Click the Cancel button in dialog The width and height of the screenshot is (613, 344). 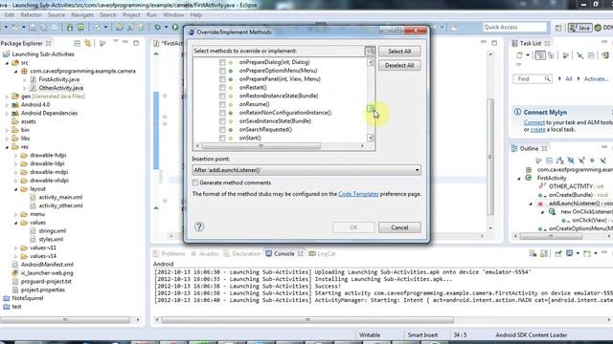(x=399, y=227)
